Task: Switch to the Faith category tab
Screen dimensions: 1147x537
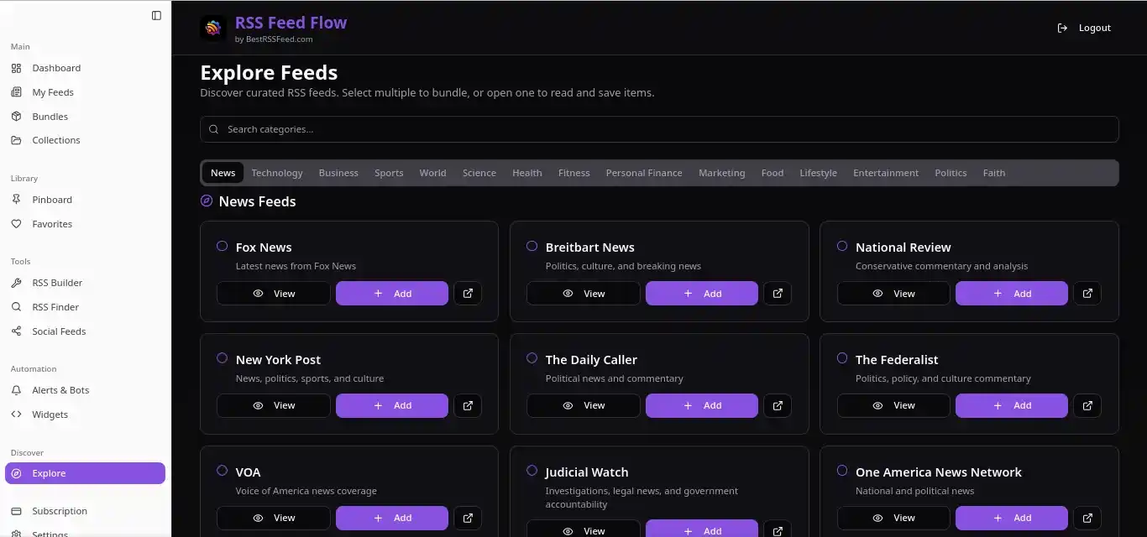Action: point(994,173)
